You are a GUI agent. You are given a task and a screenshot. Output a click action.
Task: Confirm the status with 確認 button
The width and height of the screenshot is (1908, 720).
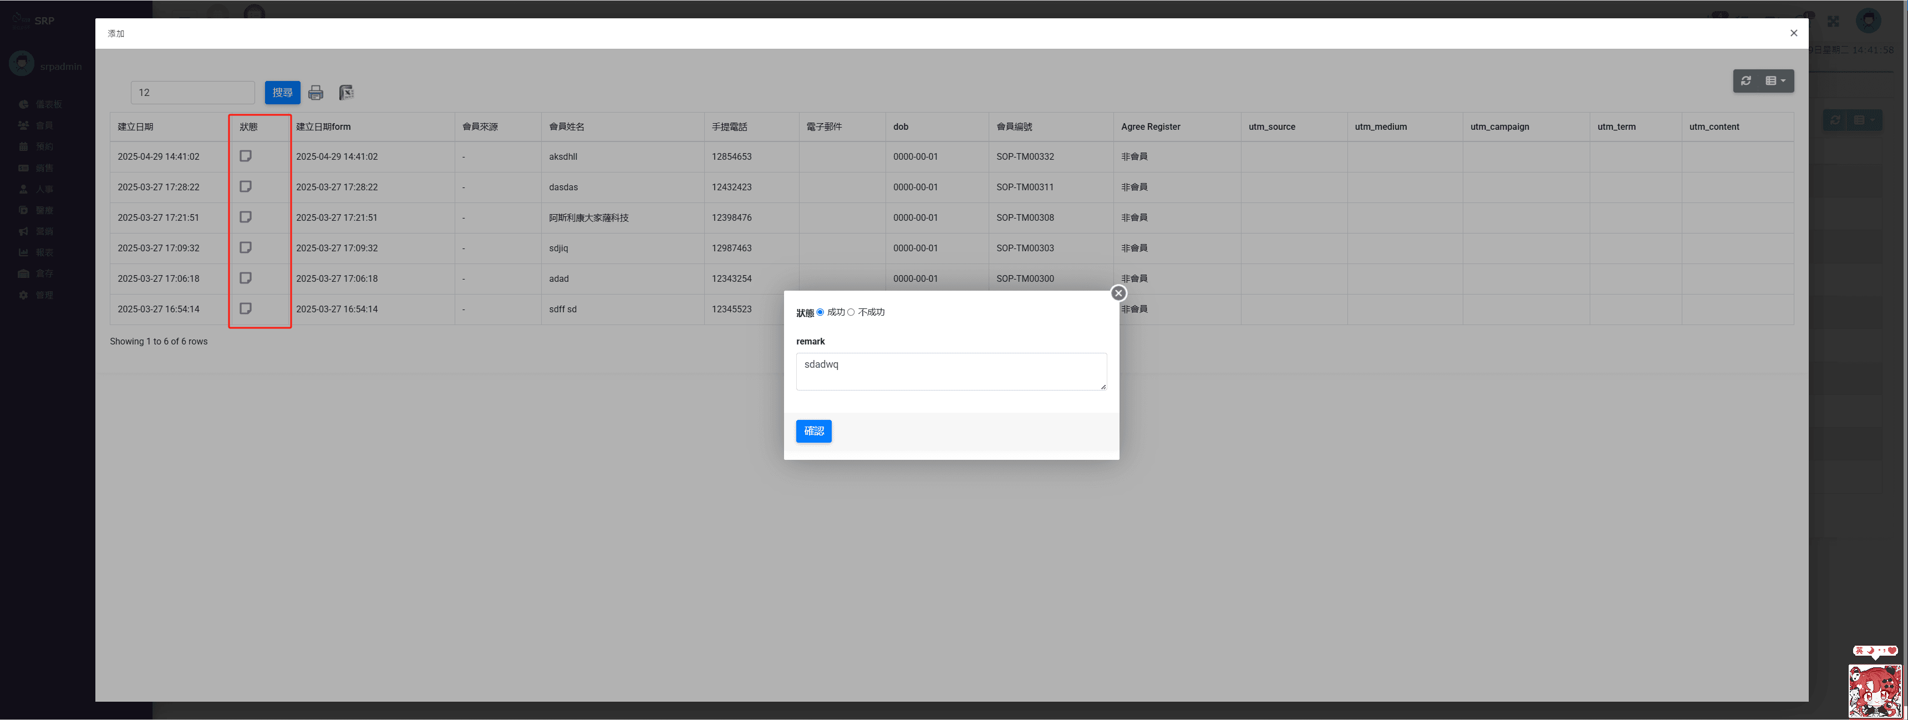coord(813,431)
